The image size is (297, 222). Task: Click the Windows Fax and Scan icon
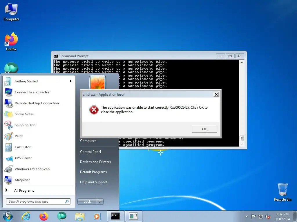click(8, 169)
